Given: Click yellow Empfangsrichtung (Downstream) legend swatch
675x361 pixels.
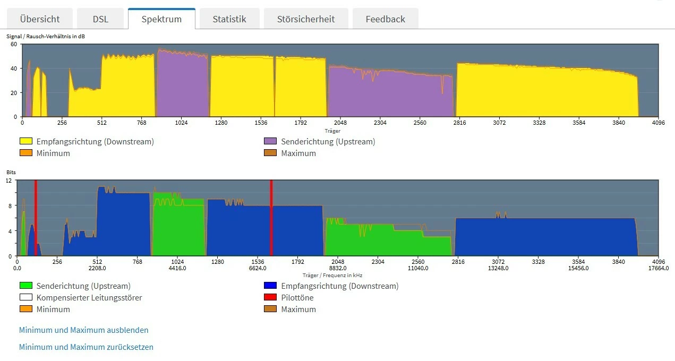Looking at the screenshot, I should coord(25,142).
